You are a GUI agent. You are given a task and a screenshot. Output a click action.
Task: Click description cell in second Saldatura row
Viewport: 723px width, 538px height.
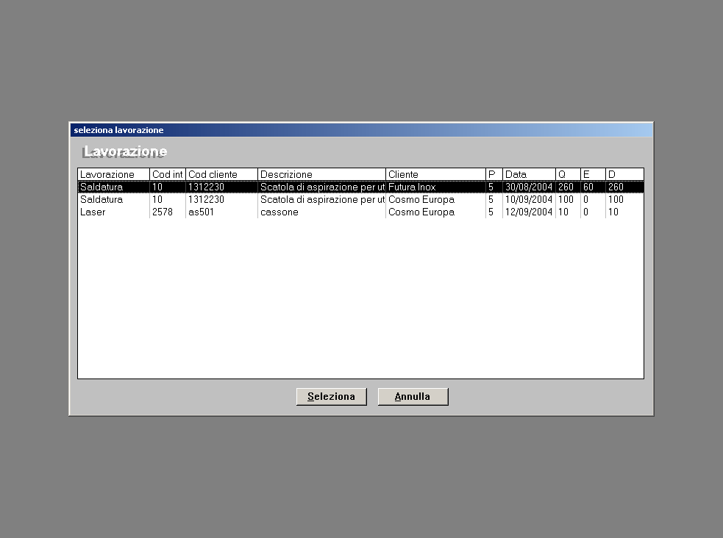[x=322, y=199]
